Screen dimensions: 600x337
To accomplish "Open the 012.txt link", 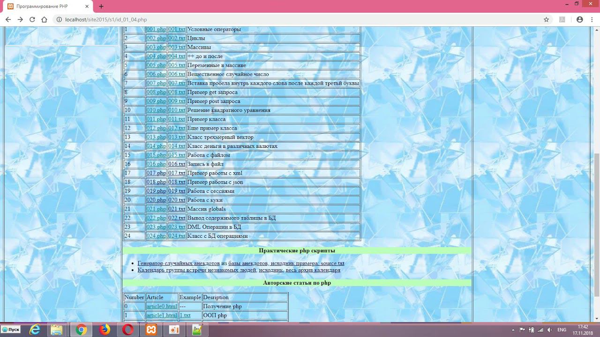I will [x=177, y=128].
